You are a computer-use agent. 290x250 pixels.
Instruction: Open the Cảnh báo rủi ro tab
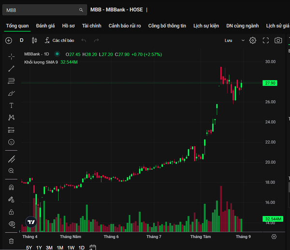[125, 26]
